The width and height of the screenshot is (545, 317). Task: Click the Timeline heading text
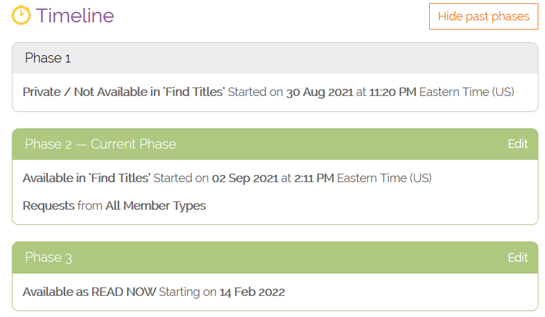coord(75,16)
